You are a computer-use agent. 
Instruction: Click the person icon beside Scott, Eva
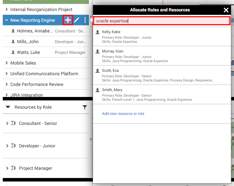98,70
